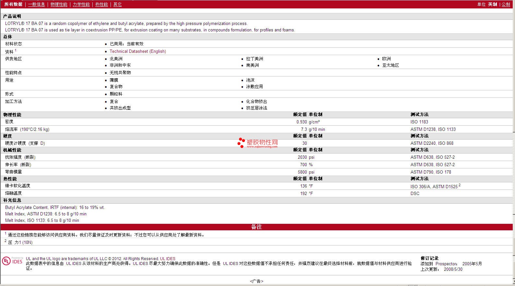
Task: Open Technical Datasheet (English) link
Action: [x=138, y=51]
